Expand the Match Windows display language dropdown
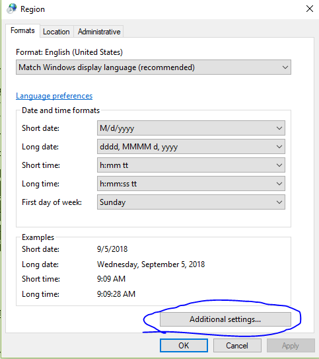319x359 pixels. point(153,67)
